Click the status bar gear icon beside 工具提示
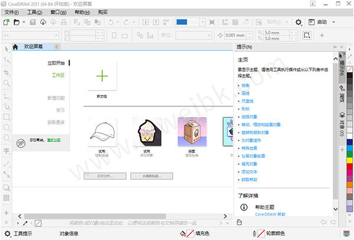Screen dimensions: 354x240 8,233
